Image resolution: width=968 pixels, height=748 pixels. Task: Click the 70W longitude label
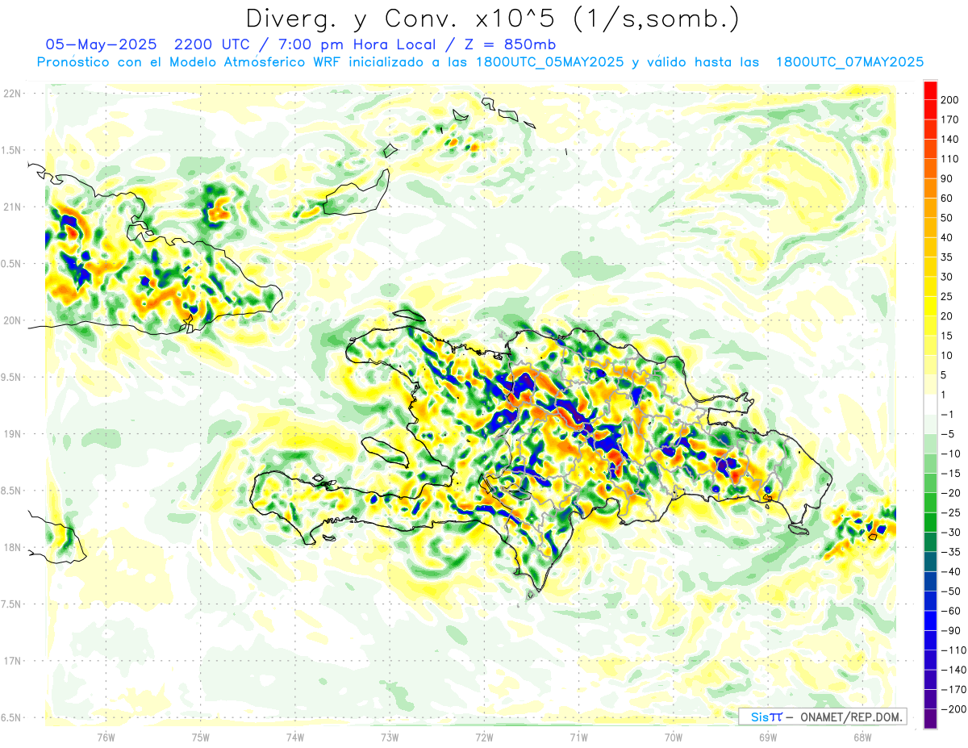point(673,738)
